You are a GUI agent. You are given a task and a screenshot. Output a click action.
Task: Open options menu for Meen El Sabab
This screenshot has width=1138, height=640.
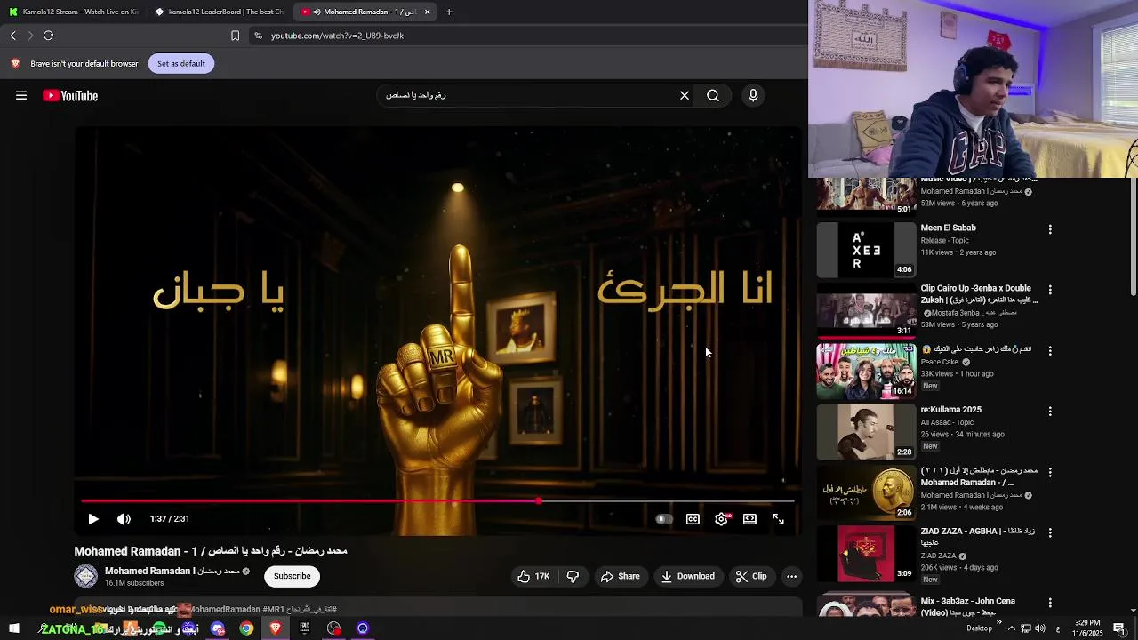[x=1050, y=229]
